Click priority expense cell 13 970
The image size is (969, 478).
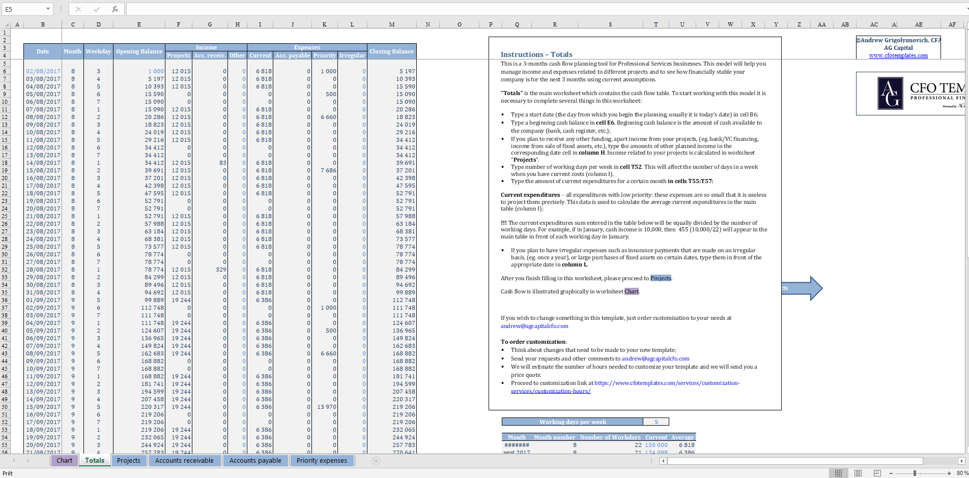(325, 407)
